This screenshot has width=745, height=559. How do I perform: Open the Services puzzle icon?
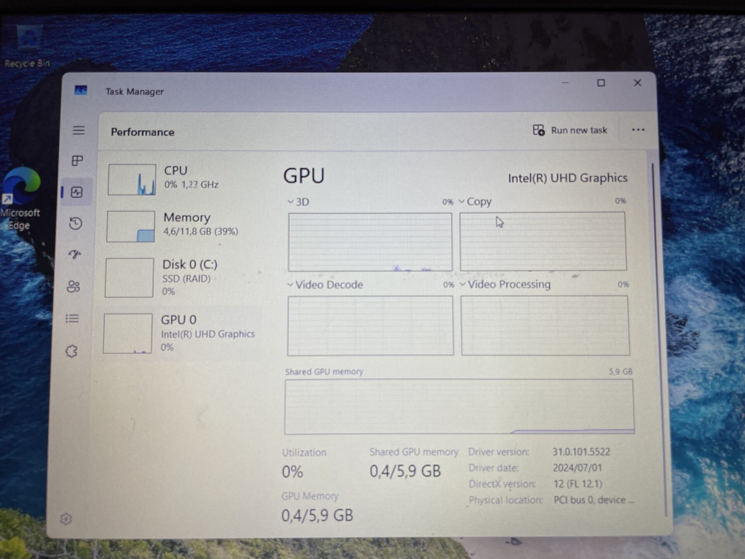pyautogui.click(x=72, y=351)
